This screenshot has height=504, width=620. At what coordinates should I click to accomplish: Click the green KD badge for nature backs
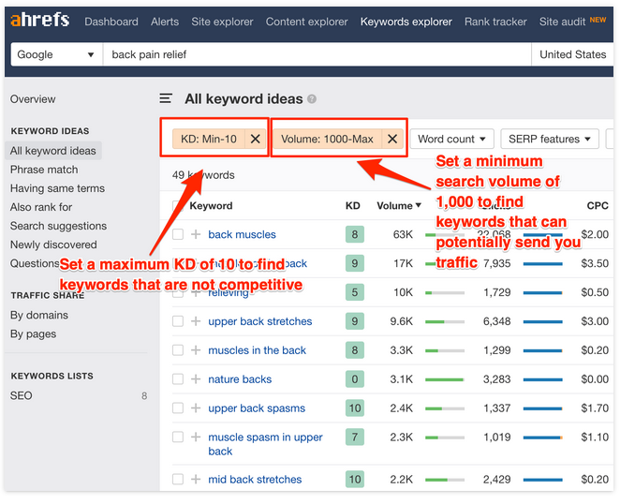353,379
